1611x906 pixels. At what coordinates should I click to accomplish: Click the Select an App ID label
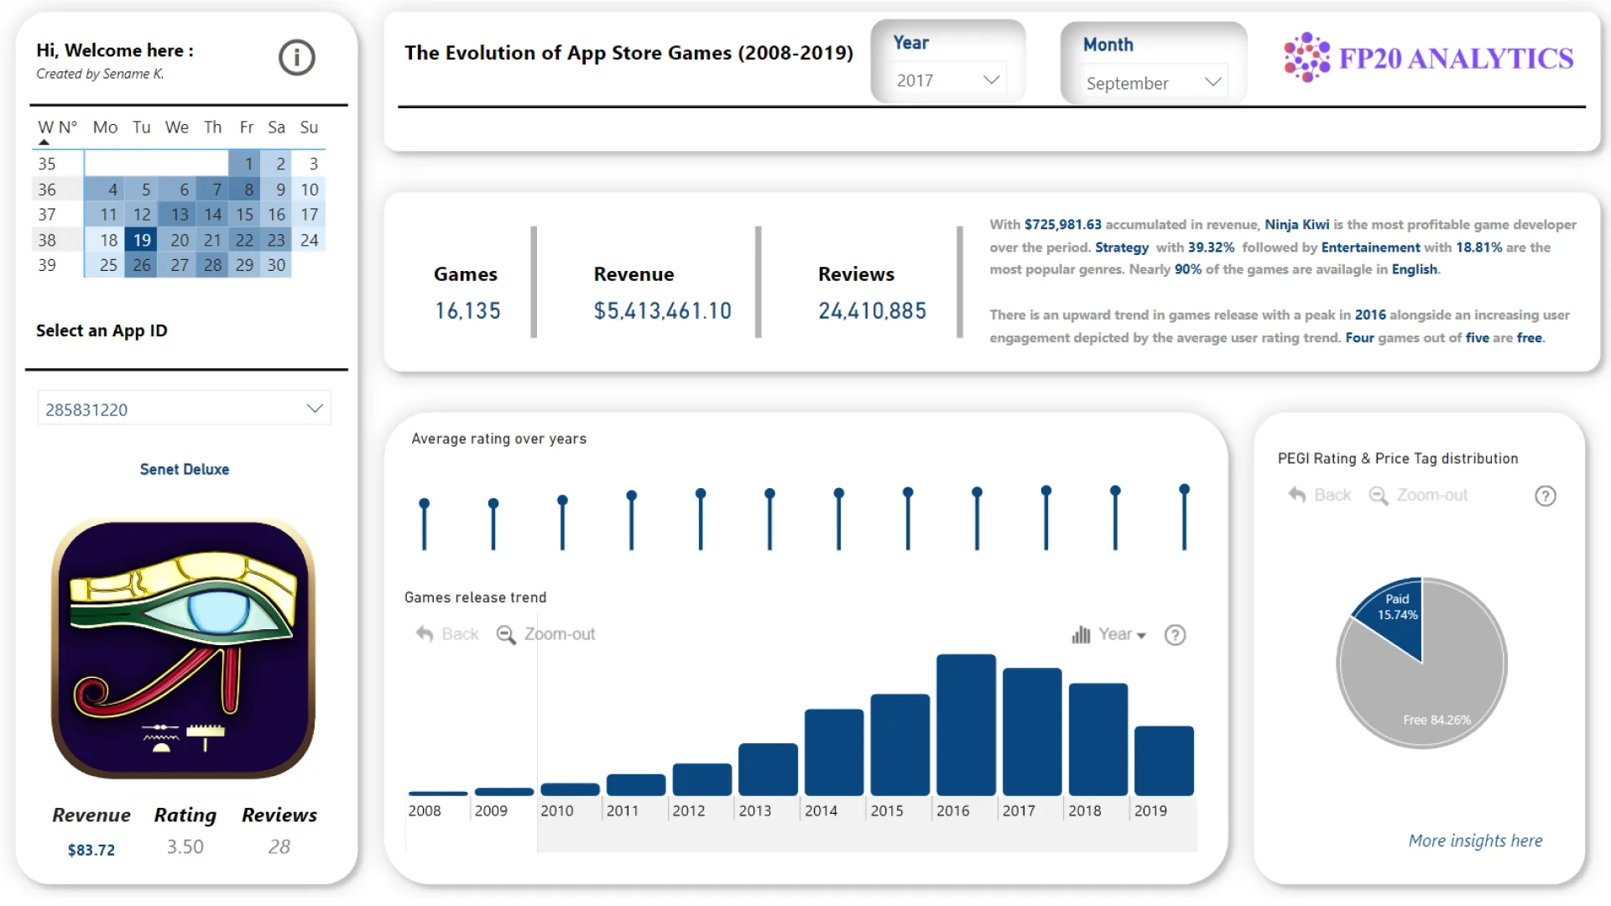click(102, 331)
